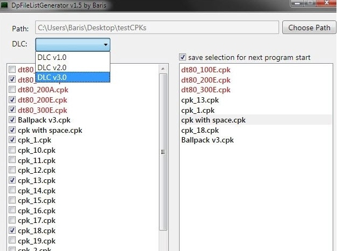Screen dimensions: 337x251
Task: Uncheck the dt80_300E.cpk checkbox
Action: click(x=12, y=110)
